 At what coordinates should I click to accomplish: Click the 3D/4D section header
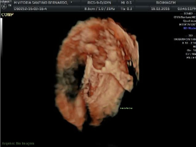(188, 14)
